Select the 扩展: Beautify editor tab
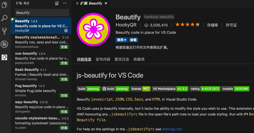Image resolution: width=254 pixels, height=133 pixels. pyautogui.click(x=91, y=3)
